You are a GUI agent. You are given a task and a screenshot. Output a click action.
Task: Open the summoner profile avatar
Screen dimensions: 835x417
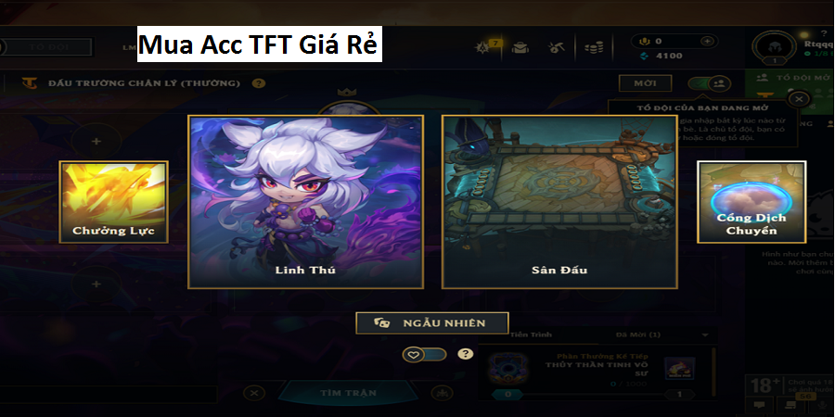[774, 47]
